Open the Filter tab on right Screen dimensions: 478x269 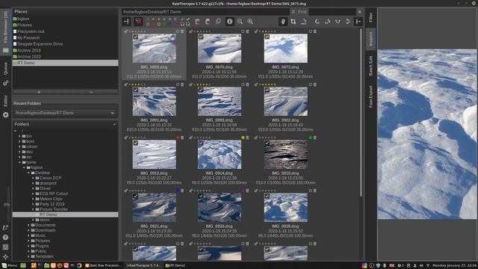pos(370,17)
